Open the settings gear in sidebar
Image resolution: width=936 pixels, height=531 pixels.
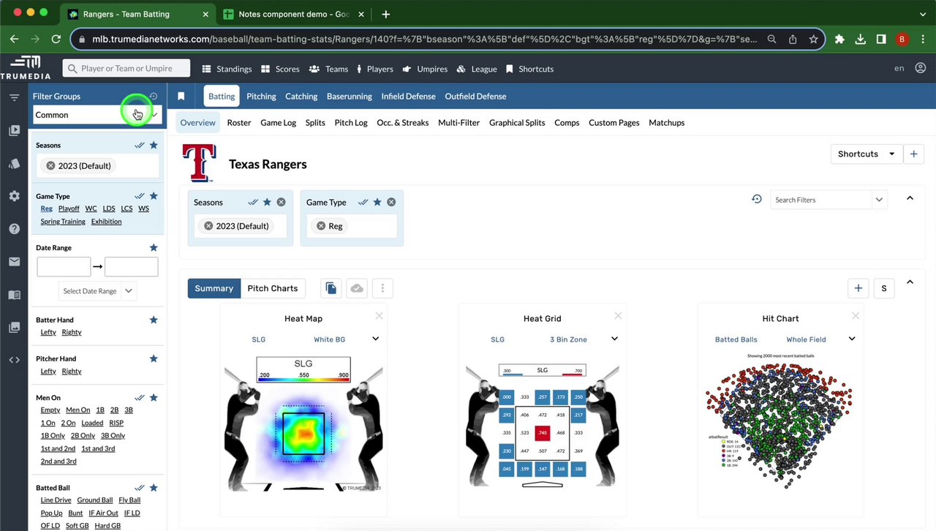[14, 196]
